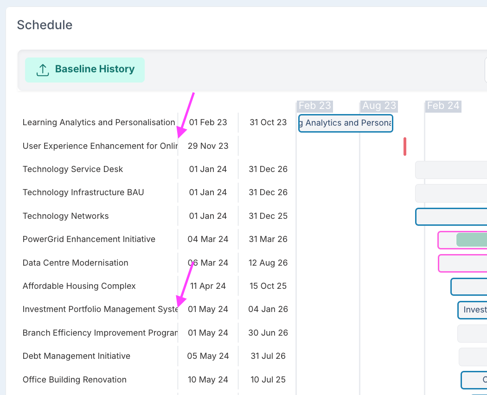This screenshot has height=395, width=487.
Task: Select the Feb 23 timeline header
Action: [x=315, y=106]
